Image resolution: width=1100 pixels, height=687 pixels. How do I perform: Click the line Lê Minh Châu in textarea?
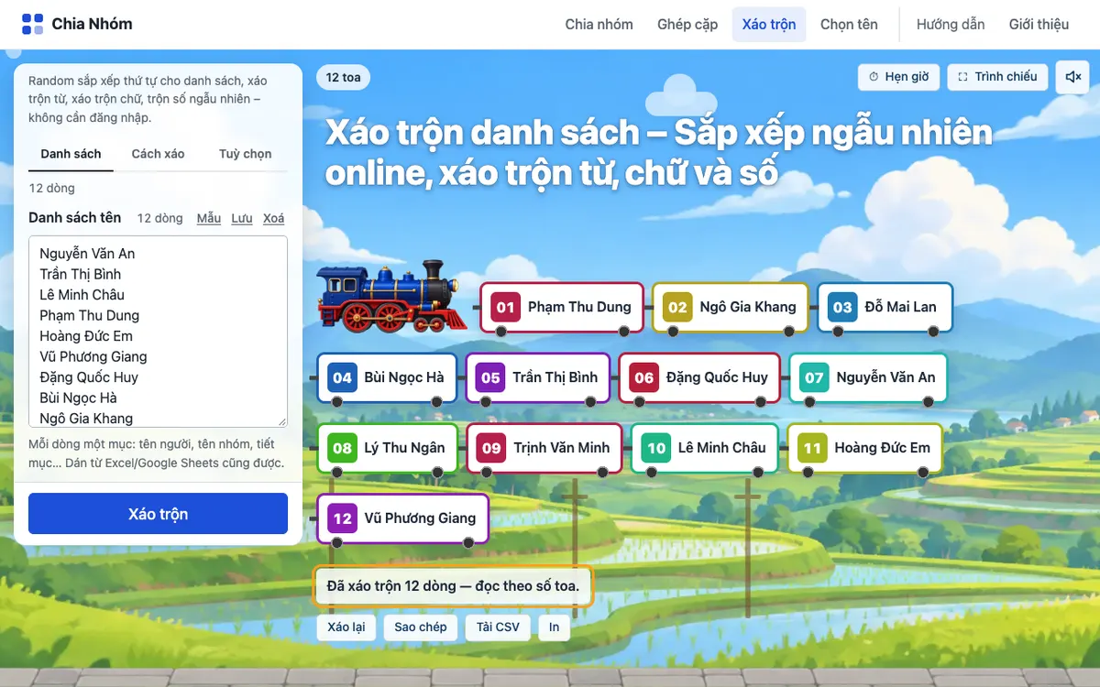[82, 295]
